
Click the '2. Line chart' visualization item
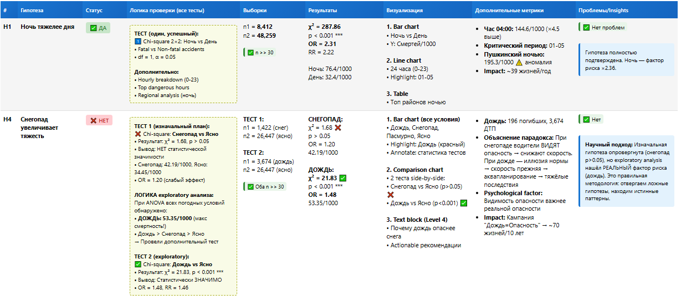403,60
